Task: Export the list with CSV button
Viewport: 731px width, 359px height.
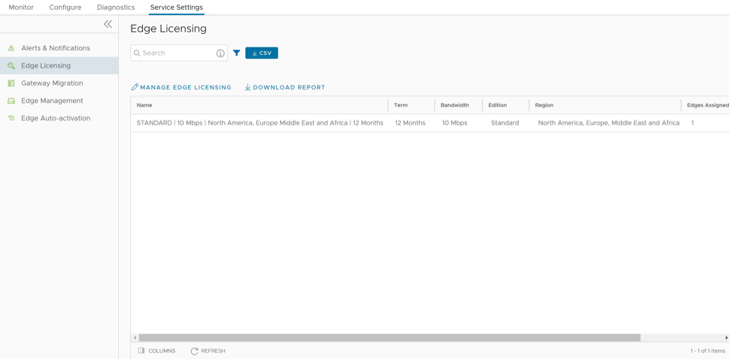Action: point(262,53)
